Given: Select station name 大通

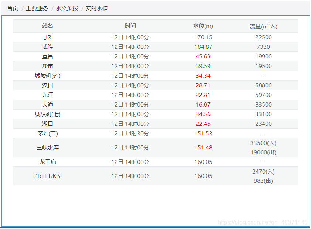Looking at the screenshot, I should pyautogui.click(x=48, y=105).
